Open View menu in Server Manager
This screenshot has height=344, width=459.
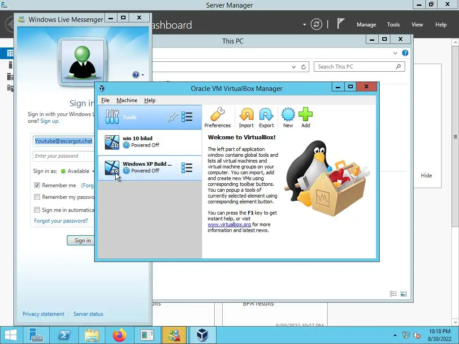(417, 25)
